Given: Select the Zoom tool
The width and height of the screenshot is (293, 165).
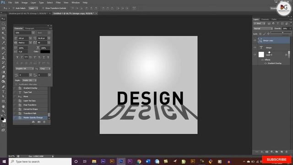Looking at the screenshot, I should pos(3,111).
